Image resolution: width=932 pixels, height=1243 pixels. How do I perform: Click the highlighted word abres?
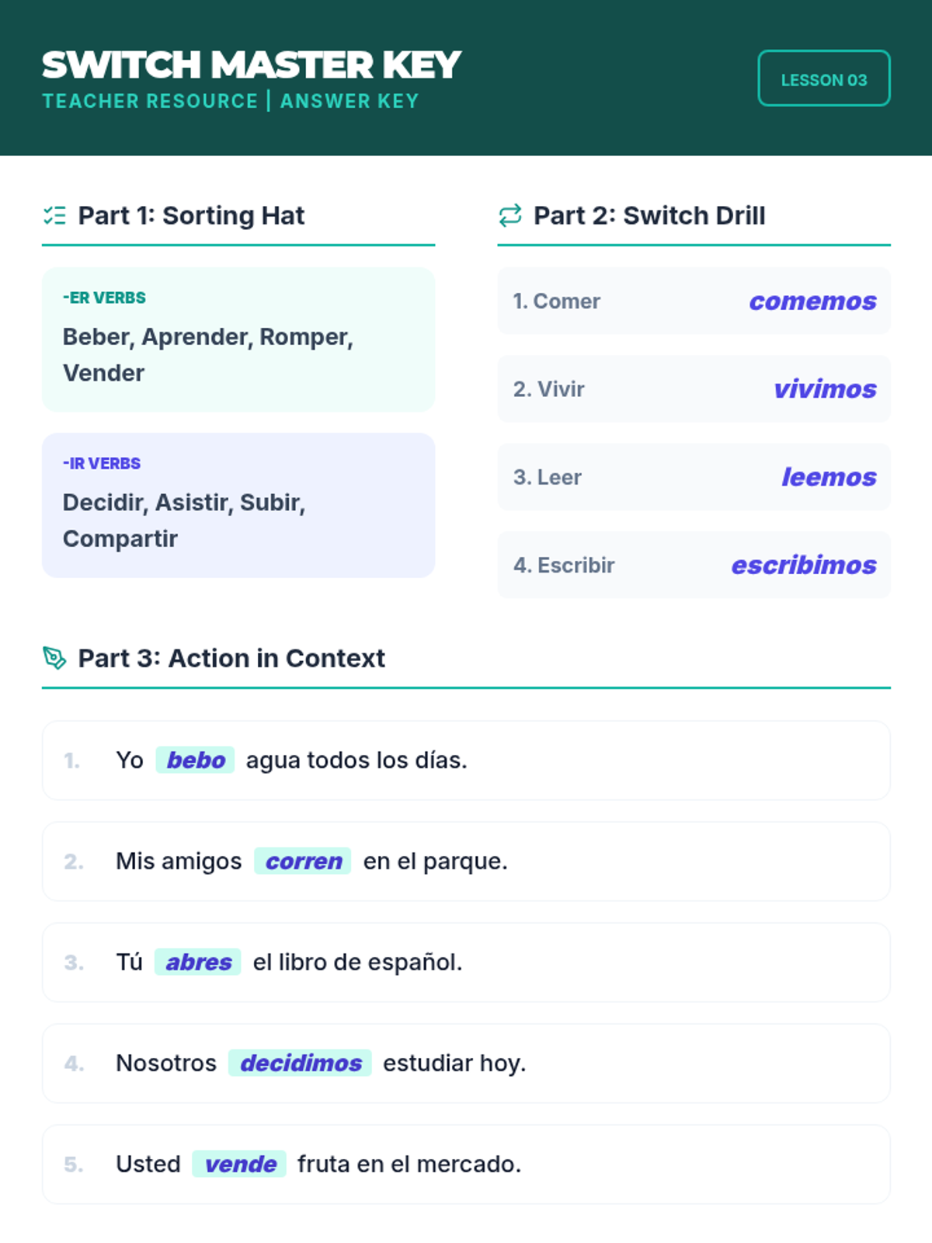[198, 962]
